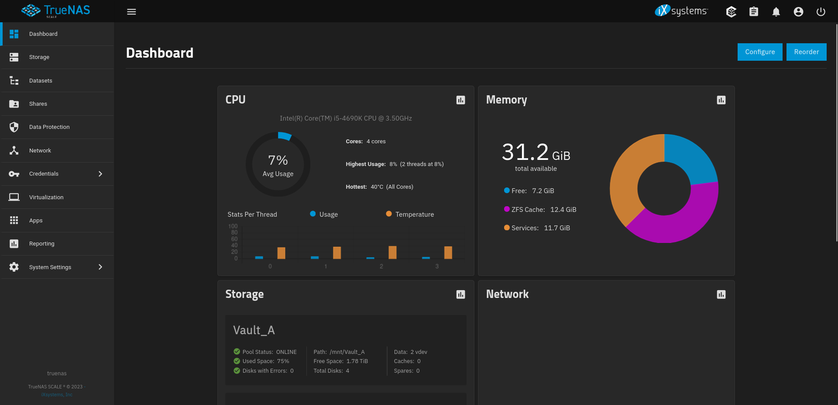This screenshot has width=838, height=405.
Task: Go to Dashboard menu item
Action: (x=58, y=34)
